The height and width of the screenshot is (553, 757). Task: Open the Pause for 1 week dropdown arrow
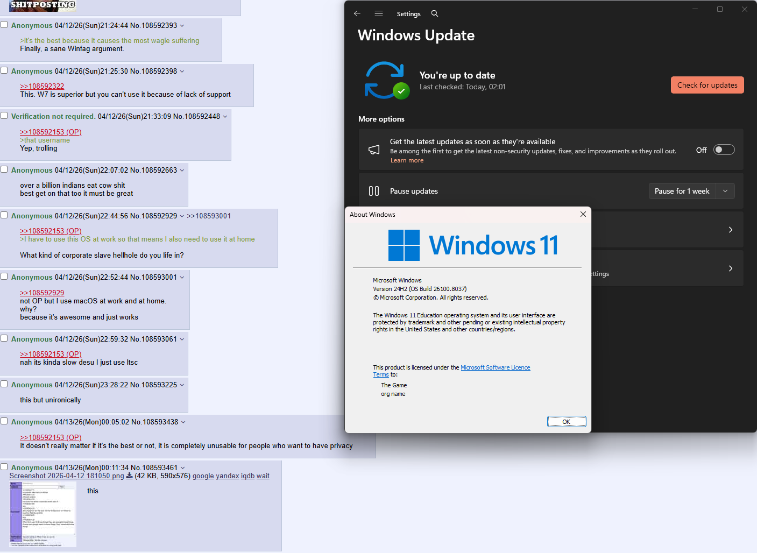[x=725, y=191]
